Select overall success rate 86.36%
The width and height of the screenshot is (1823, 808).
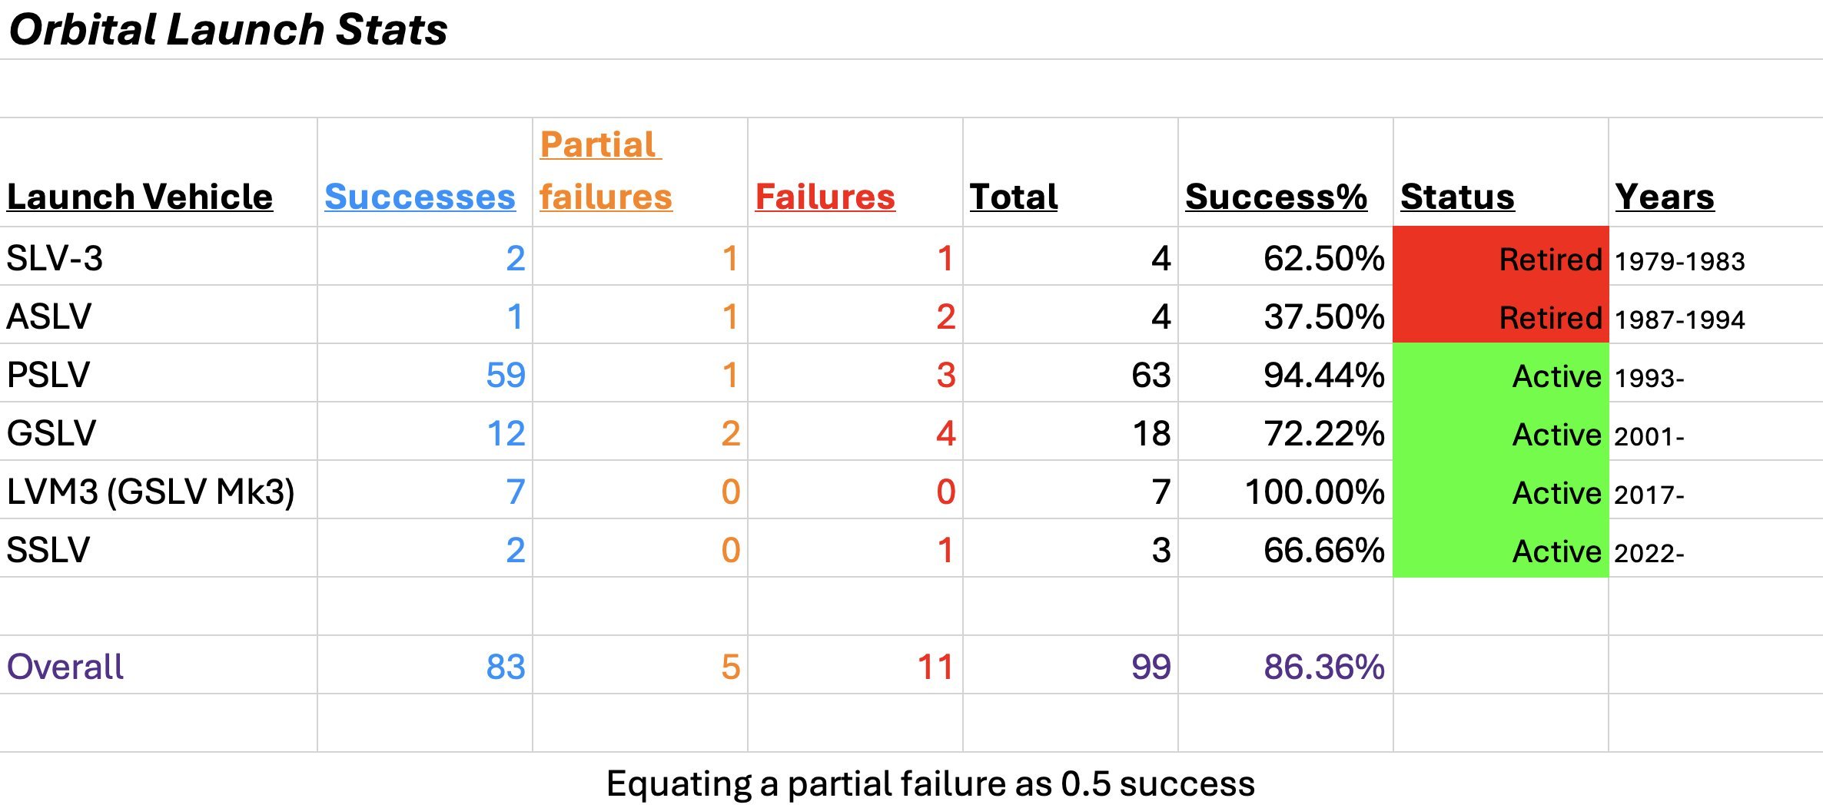click(1323, 667)
